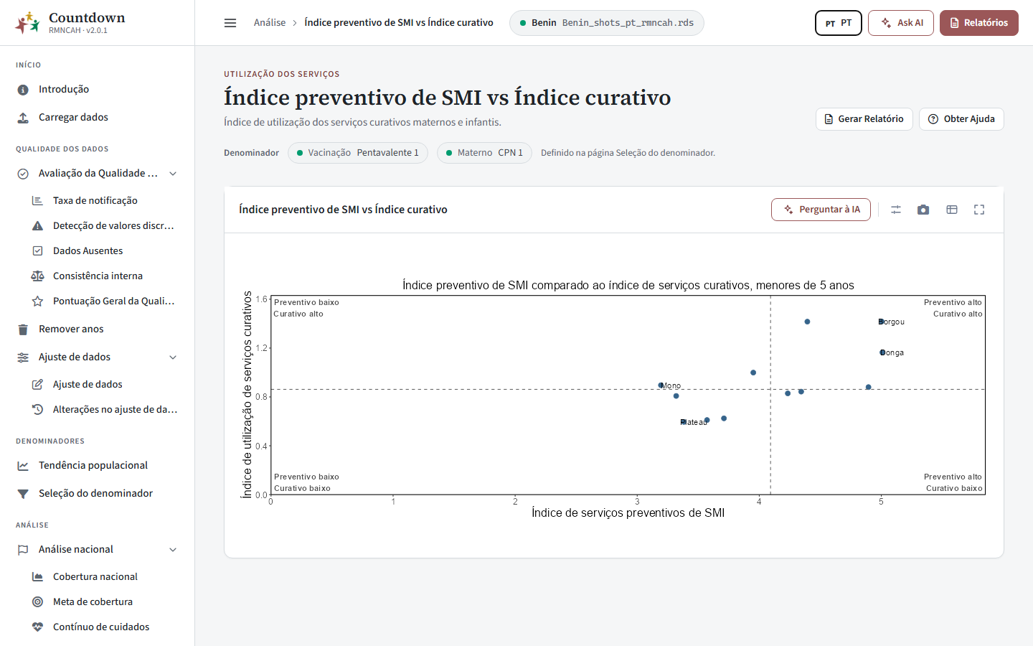Image resolution: width=1033 pixels, height=646 pixels.
Task: Click the Tendência populacional chart icon
Action: coord(23,466)
